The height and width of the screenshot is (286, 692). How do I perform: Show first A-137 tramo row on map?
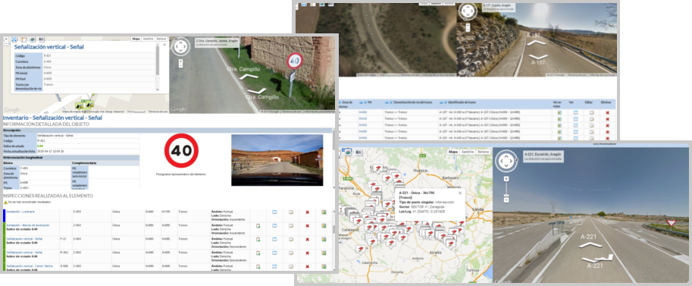[x=559, y=113]
